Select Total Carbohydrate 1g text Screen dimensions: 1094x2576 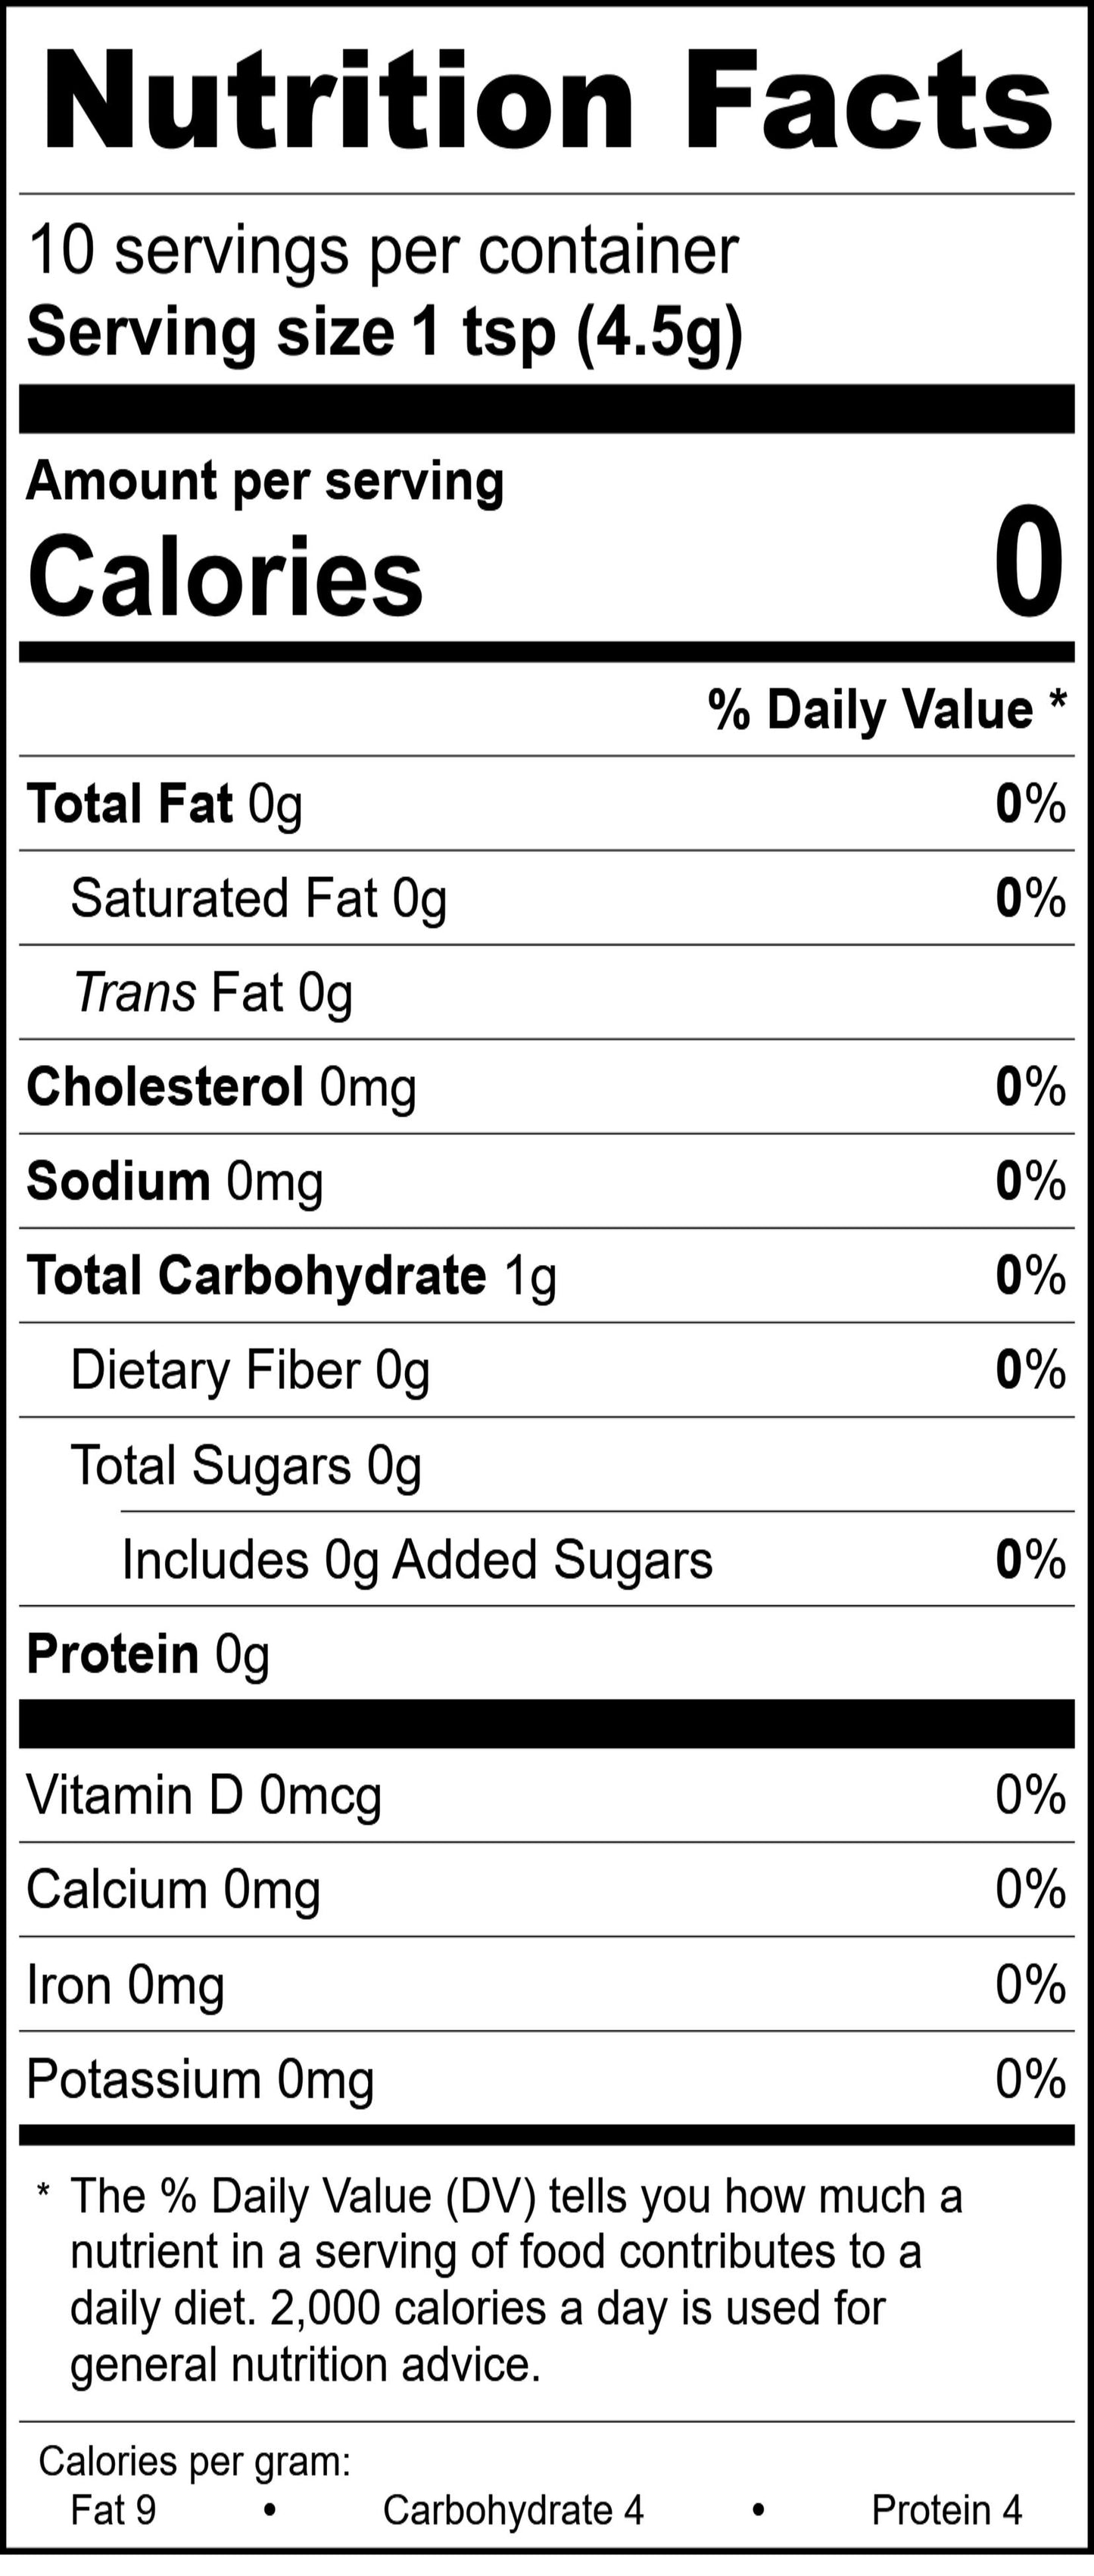(291, 1276)
